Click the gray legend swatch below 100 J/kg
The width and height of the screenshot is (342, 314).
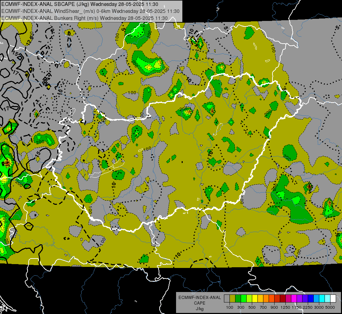coord(227,298)
